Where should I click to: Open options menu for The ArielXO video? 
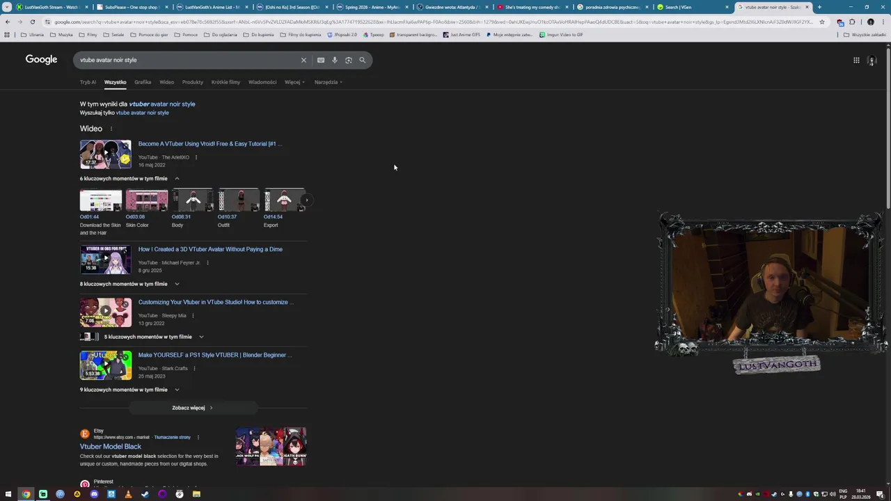(196, 157)
